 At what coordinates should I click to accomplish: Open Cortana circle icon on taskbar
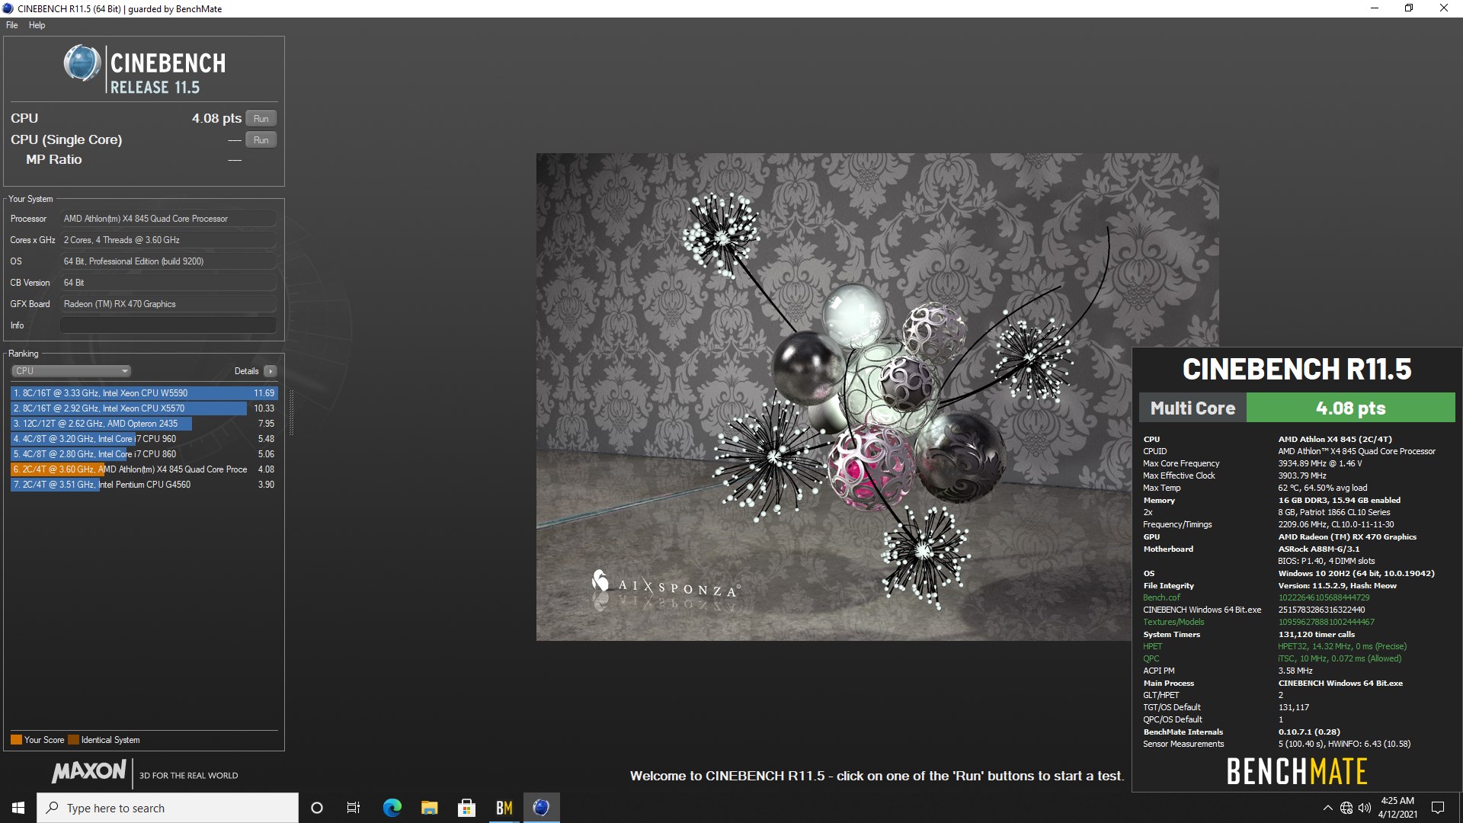tap(317, 808)
